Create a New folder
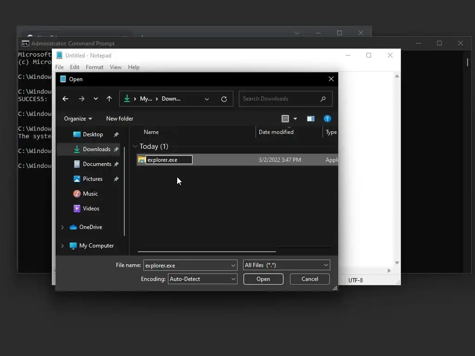 coord(120,119)
